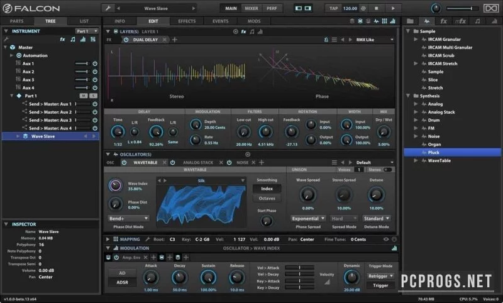Select Octaves smoothing button

coord(267,199)
